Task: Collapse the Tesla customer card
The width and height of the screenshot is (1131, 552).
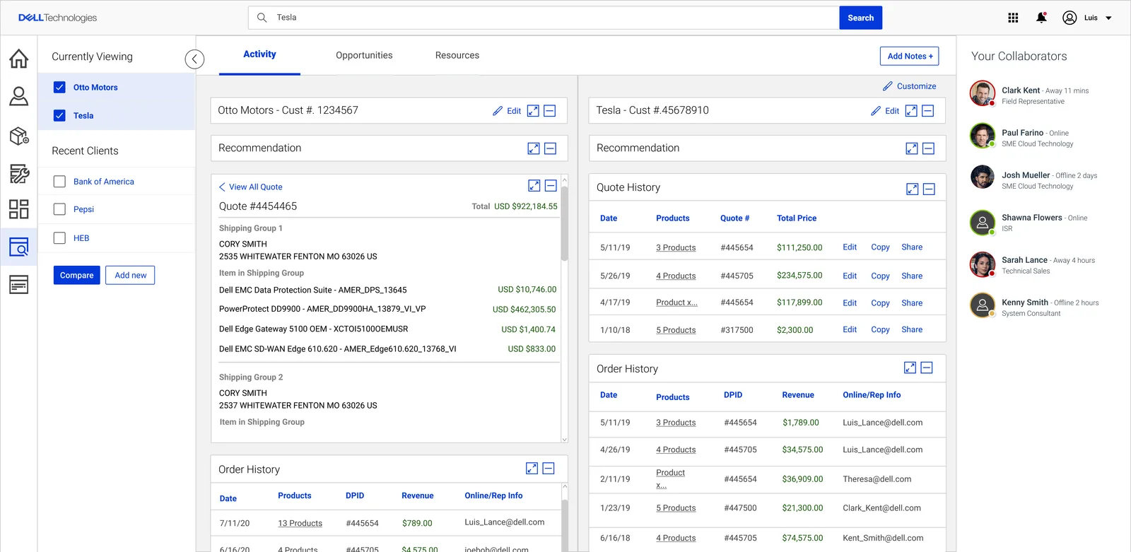Action: coord(928,111)
